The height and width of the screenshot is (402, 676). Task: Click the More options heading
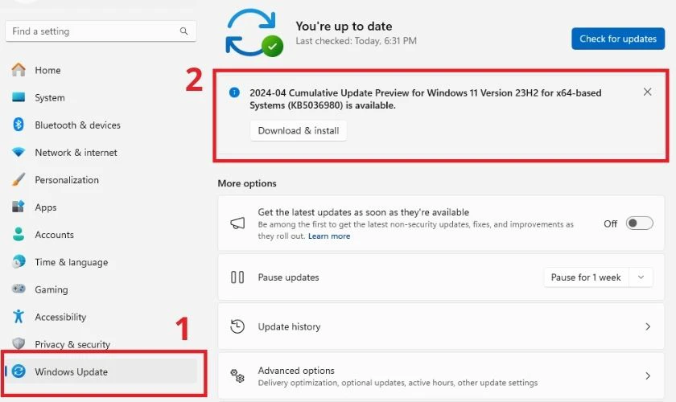[x=247, y=183]
